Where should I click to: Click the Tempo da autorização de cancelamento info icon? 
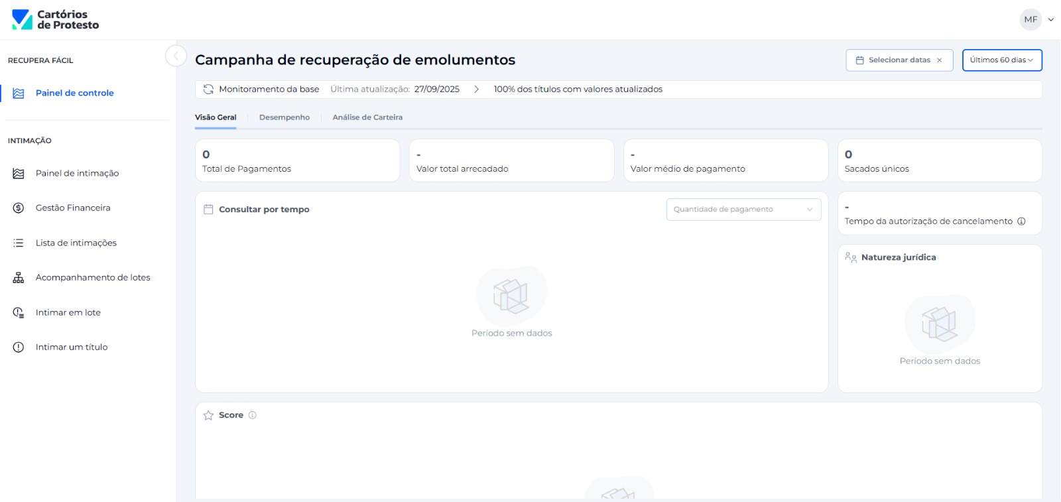pos(1021,221)
